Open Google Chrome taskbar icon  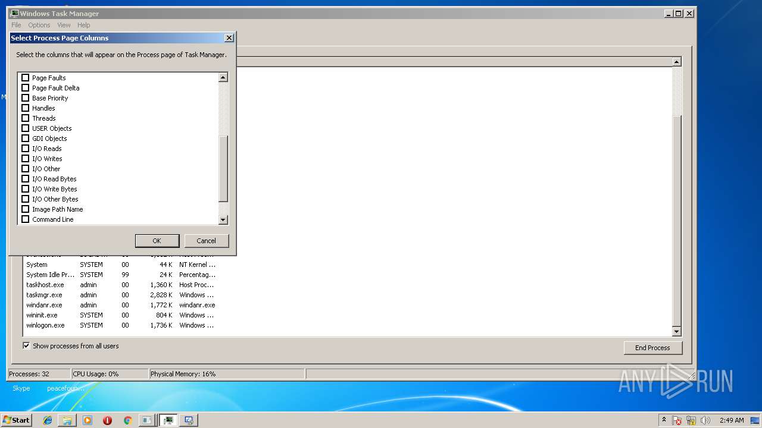127,420
